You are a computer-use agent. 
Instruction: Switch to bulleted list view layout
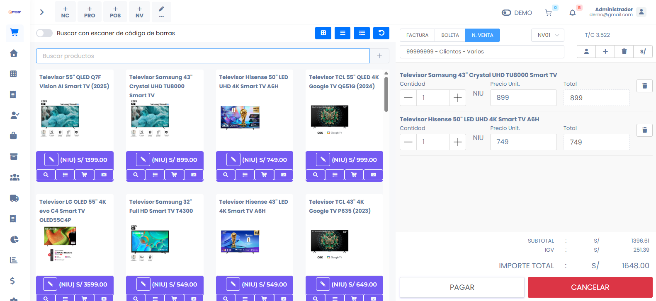pos(362,33)
